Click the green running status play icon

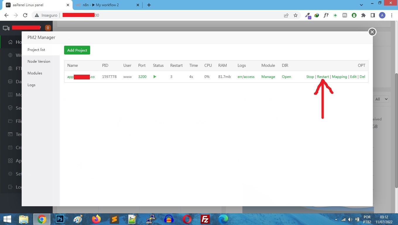click(155, 77)
